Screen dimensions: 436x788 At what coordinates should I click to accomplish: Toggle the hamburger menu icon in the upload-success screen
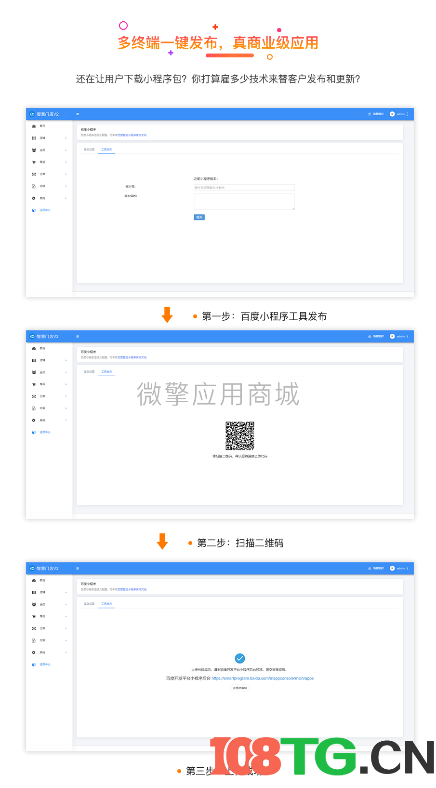coord(78,569)
